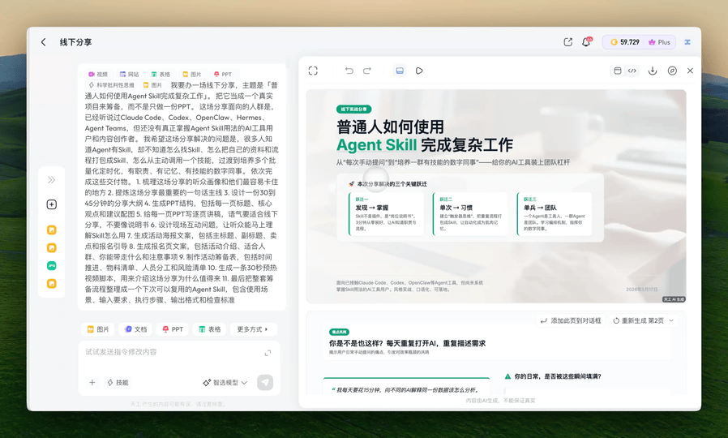
Task: Click the PPT tag in the prompt
Action: tap(223, 75)
